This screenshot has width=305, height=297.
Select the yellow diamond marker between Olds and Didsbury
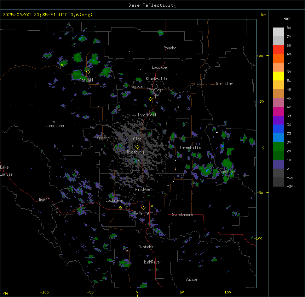point(137,147)
